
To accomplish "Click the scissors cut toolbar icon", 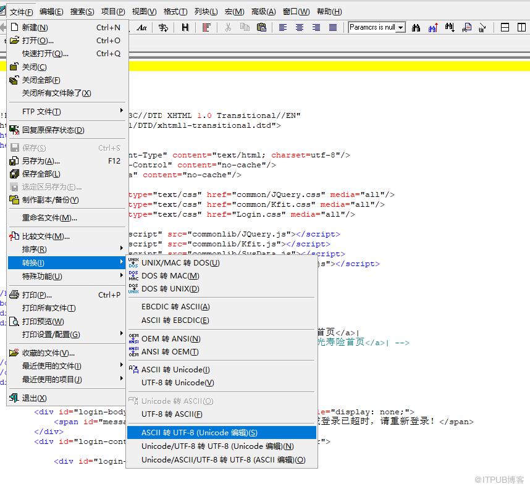I will point(228,27).
